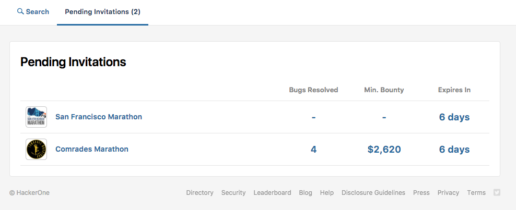Open the Comrades Marathon invitation link
The width and height of the screenshot is (516, 210).
tap(92, 149)
